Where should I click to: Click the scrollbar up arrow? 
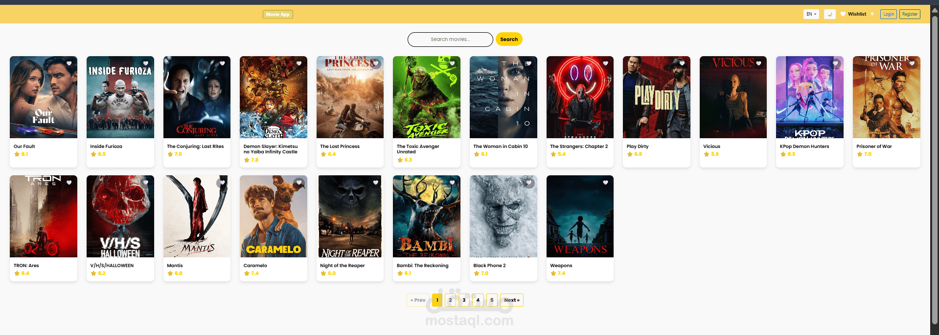935,10
